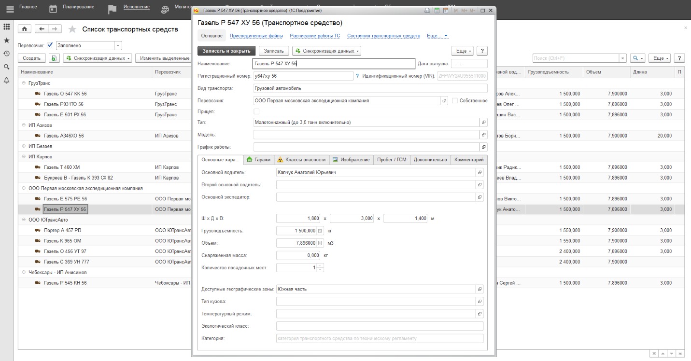Screen dimensions: 691x361
Task: Toggle the Собственное checkbox
Action: click(x=455, y=101)
